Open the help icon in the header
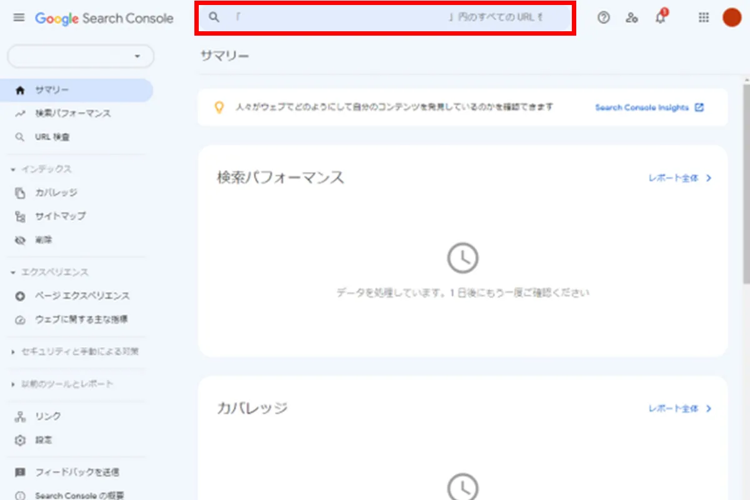The height and width of the screenshot is (500, 750). (x=603, y=18)
